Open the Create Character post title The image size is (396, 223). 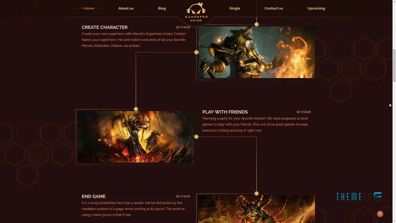coord(105,27)
